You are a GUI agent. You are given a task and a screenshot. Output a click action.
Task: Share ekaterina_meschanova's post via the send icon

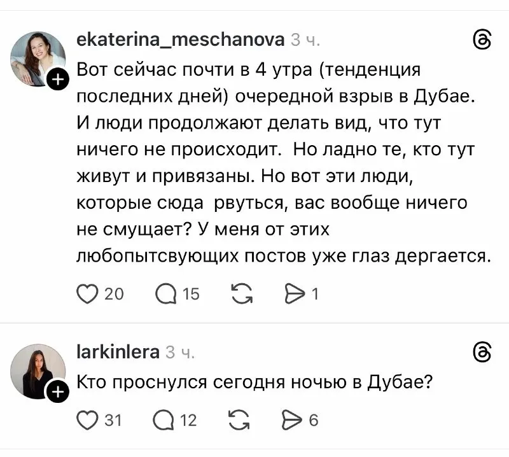pyautogui.click(x=295, y=293)
